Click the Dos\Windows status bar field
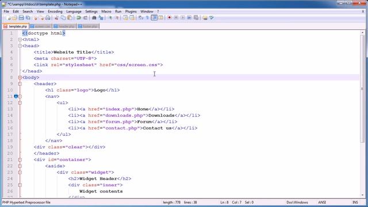 point(297,202)
